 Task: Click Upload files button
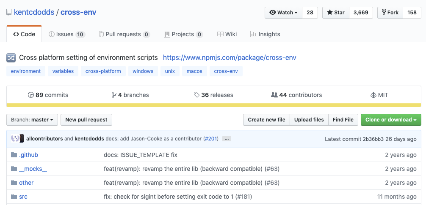click(x=309, y=120)
